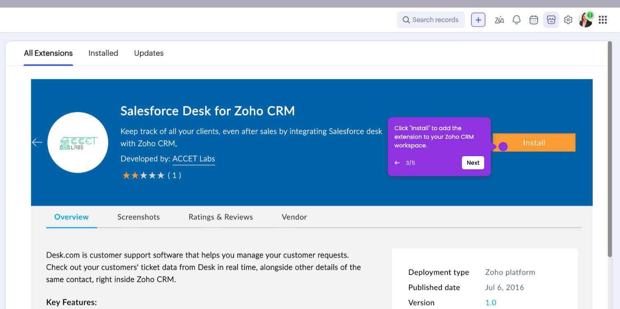Switch to All Extensions tab
The height and width of the screenshot is (309, 620).
click(x=48, y=53)
